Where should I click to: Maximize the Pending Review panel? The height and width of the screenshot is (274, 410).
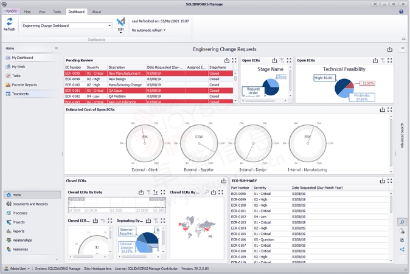pyautogui.click(x=234, y=60)
